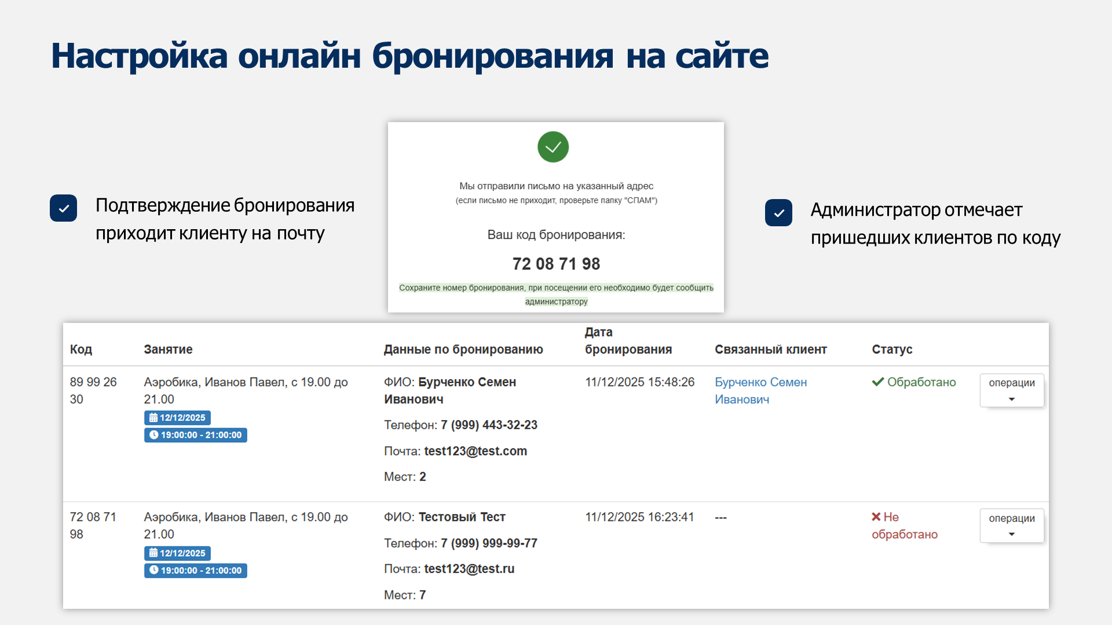This screenshot has width=1112, height=625.
Task: Click the 'Связанный клиент' column header
Action: [x=771, y=350]
